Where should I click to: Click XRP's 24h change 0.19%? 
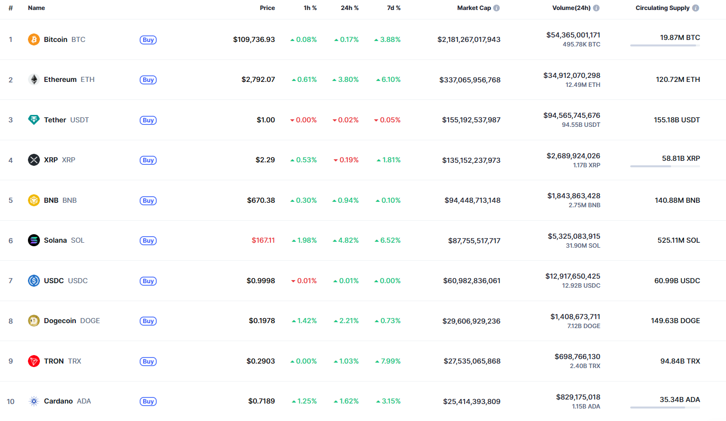click(x=346, y=160)
